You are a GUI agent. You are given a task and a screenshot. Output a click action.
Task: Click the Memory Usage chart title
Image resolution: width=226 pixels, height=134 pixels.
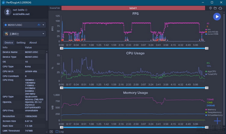[136, 93]
